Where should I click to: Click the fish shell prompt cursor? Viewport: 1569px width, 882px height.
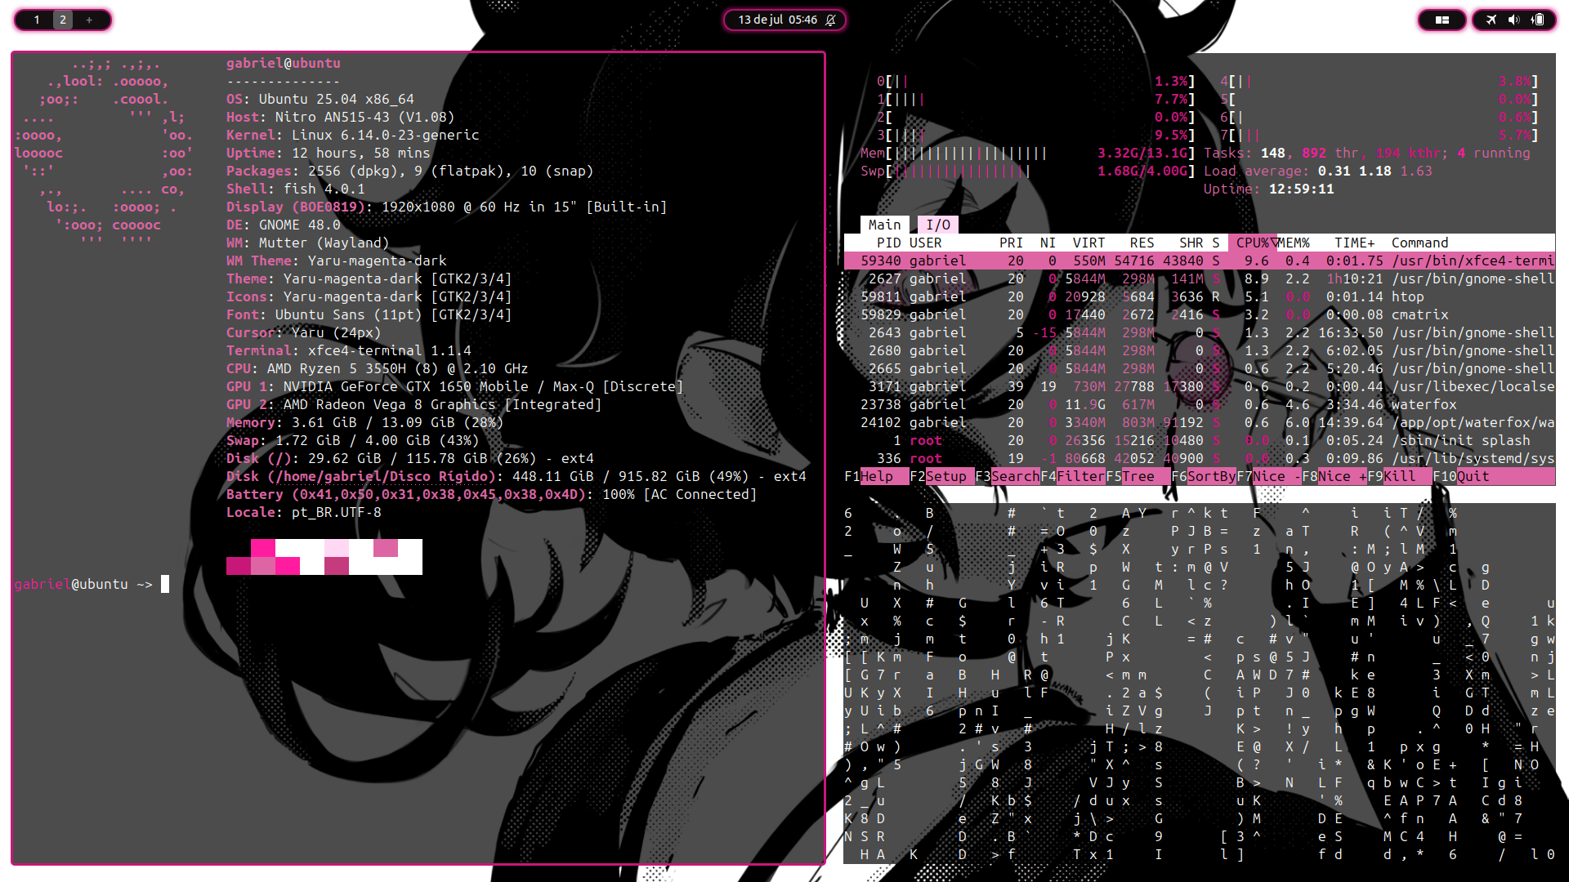point(165,584)
